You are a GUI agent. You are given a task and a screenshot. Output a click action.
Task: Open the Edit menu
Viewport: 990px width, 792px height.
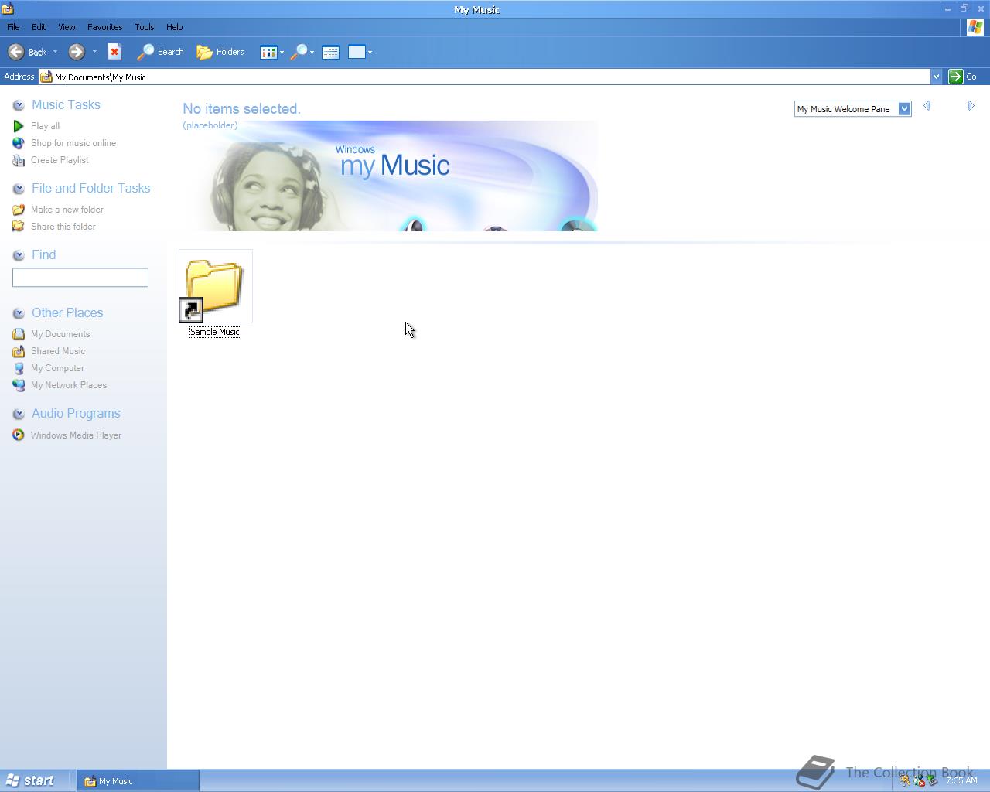tap(39, 27)
